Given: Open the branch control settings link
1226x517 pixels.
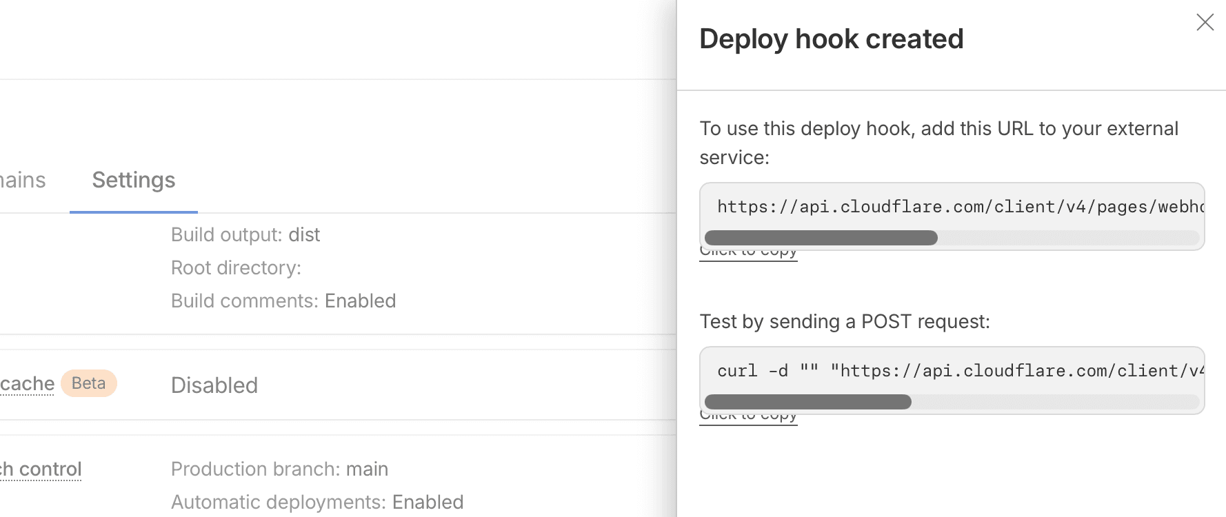Looking at the screenshot, I should coord(41,469).
